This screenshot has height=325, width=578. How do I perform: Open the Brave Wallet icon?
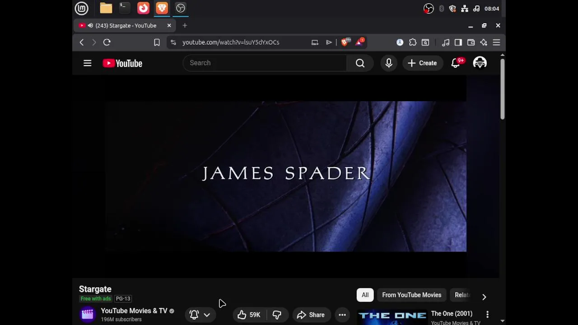pos(471,42)
